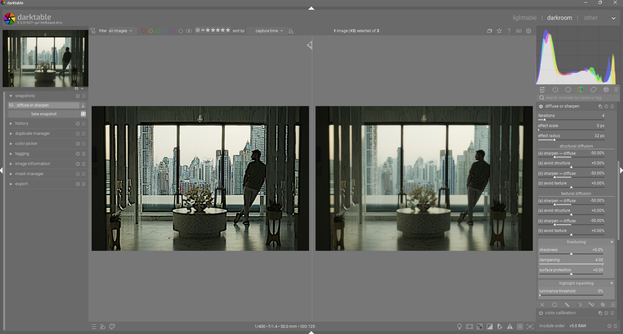623x334 pixels.
Task: Switch to the lighttable view
Action: point(525,18)
